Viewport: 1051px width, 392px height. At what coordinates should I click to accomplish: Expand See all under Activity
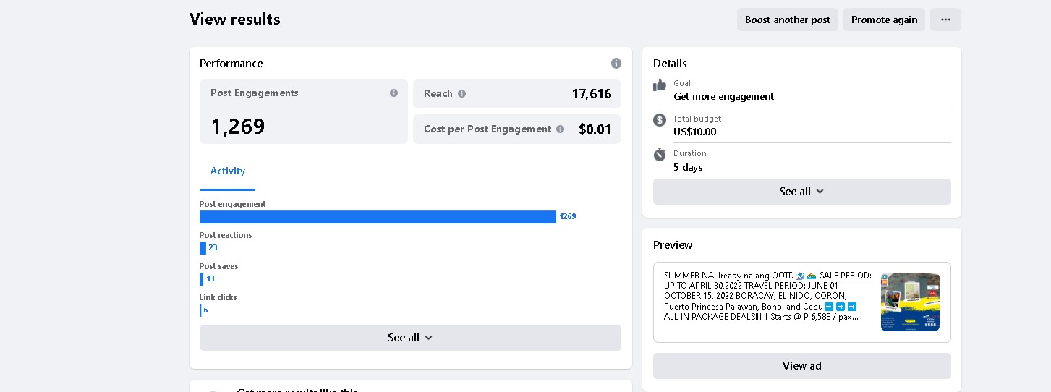(410, 338)
